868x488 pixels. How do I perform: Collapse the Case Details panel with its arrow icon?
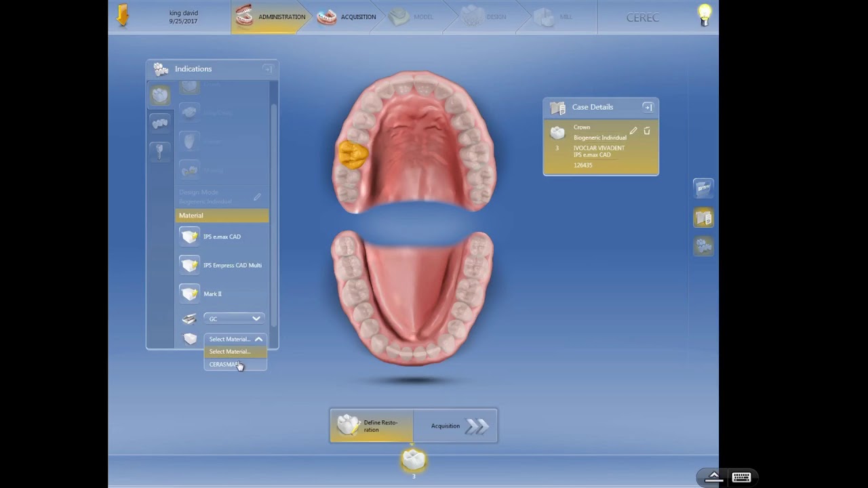(648, 107)
